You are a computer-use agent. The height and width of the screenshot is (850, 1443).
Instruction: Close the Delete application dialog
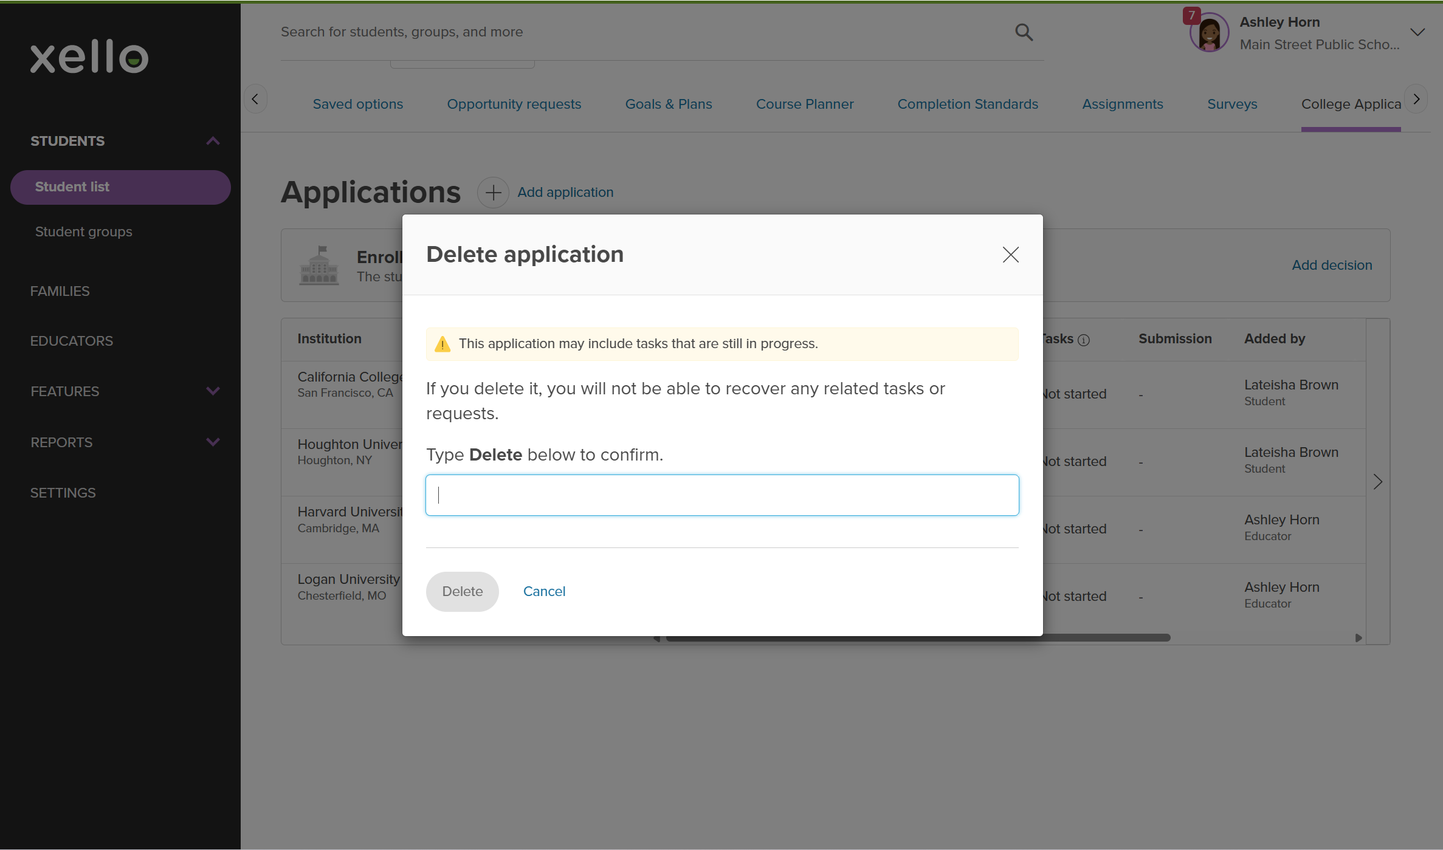pyautogui.click(x=1010, y=255)
